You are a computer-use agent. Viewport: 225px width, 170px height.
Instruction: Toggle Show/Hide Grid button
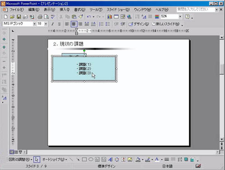150,17
